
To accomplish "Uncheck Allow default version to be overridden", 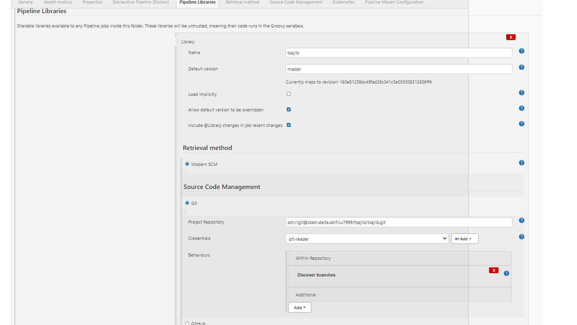I will (289, 110).
